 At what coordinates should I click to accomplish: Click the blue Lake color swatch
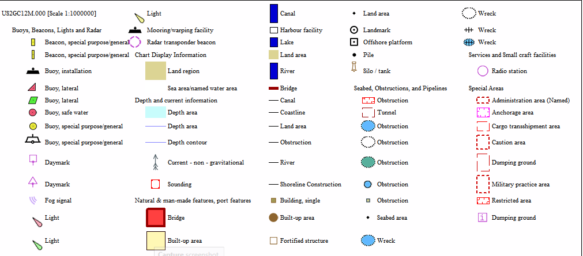point(274,42)
